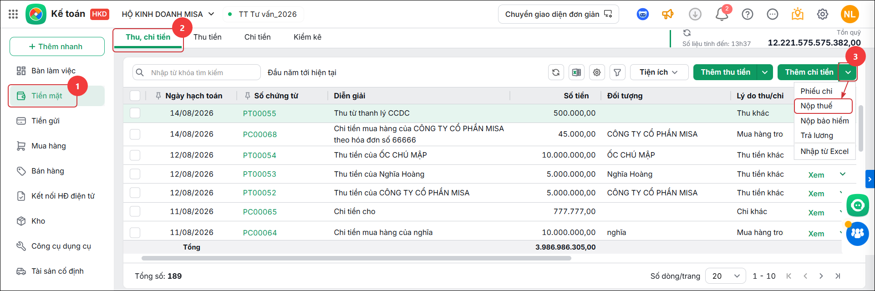Screen dimensions: 875x291
Task: Jump to the last page
Action: pos(838,276)
